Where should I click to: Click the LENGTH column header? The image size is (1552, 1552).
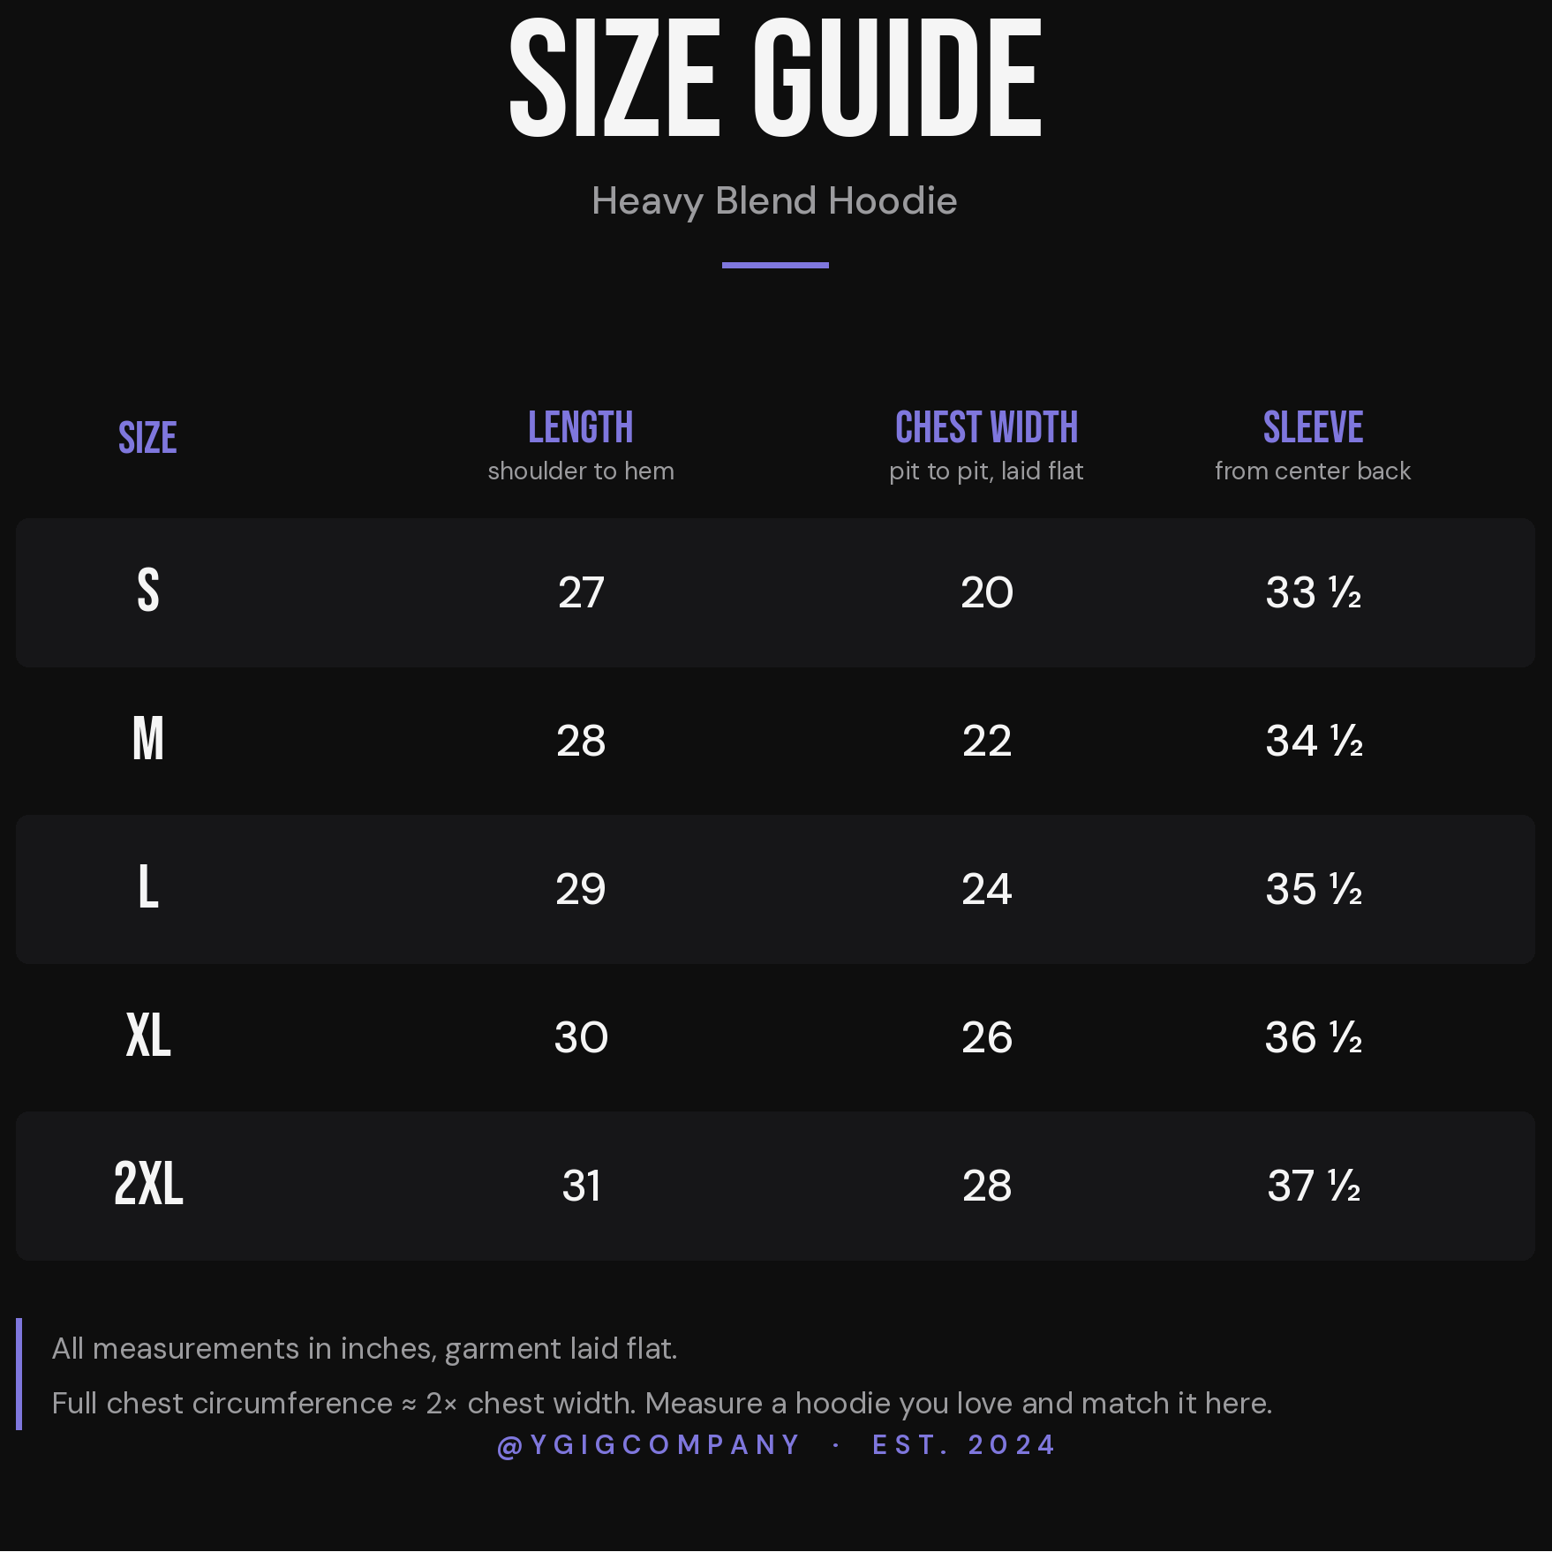(581, 427)
